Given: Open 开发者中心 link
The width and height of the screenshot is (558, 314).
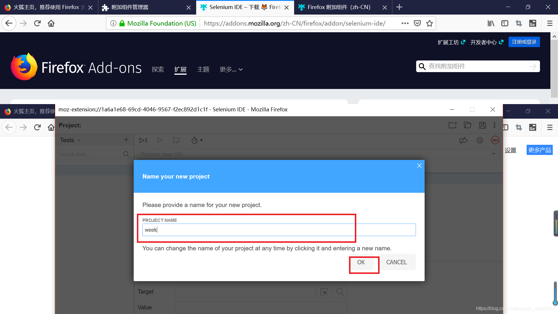Looking at the screenshot, I should tap(487, 42).
